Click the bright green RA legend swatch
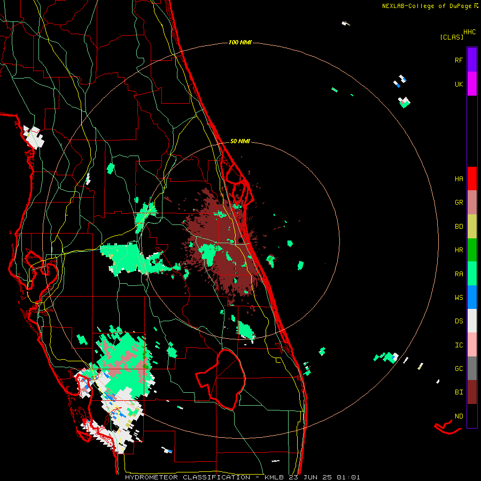The width and height of the screenshot is (481, 481). point(472,274)
